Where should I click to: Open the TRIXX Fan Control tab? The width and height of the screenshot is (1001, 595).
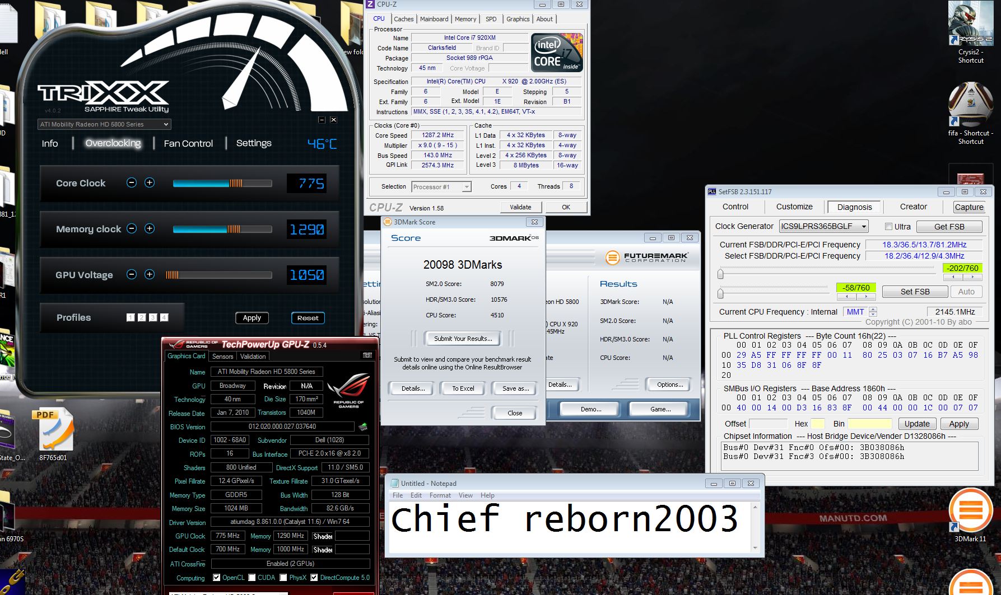tap(188, 144)
